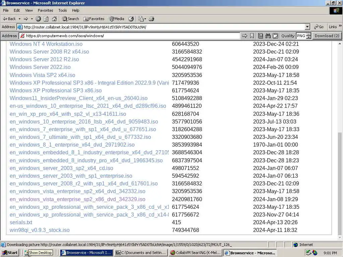Open Windows Vista SP2 x64.iso link
Image resolution: width=343 pixels, height=257 pixels.
(x=42, y=75)
